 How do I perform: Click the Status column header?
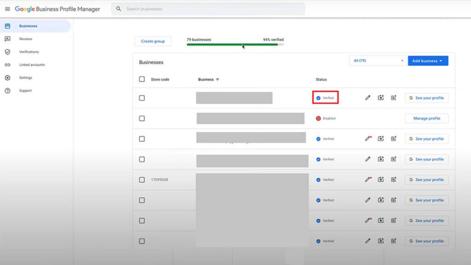pos(321,79)
